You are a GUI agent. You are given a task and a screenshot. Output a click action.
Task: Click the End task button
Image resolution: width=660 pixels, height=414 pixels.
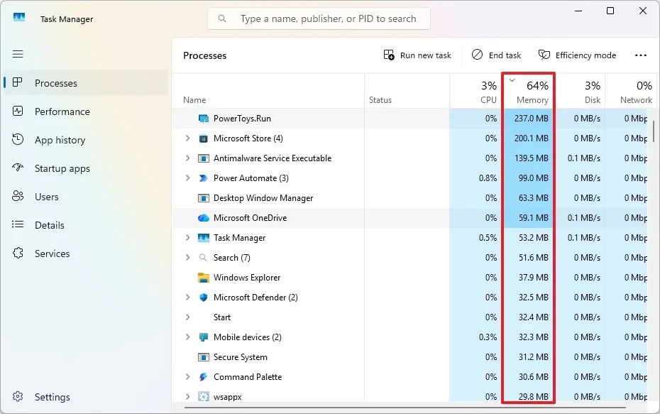[496, 55]
